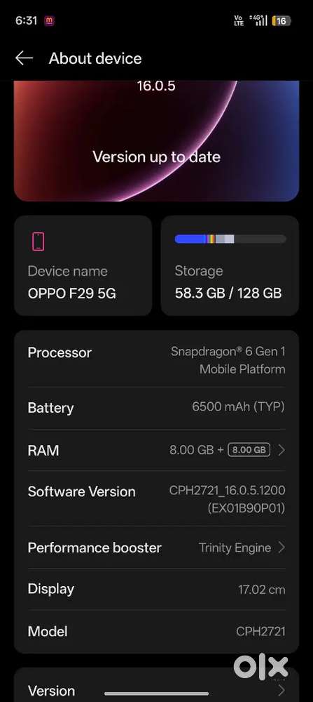Viewport: 313px width, 702px height.
Task: Select the Battery row
Action: [156, 407]
